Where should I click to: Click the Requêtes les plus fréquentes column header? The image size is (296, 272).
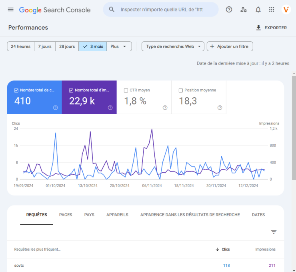37,249
